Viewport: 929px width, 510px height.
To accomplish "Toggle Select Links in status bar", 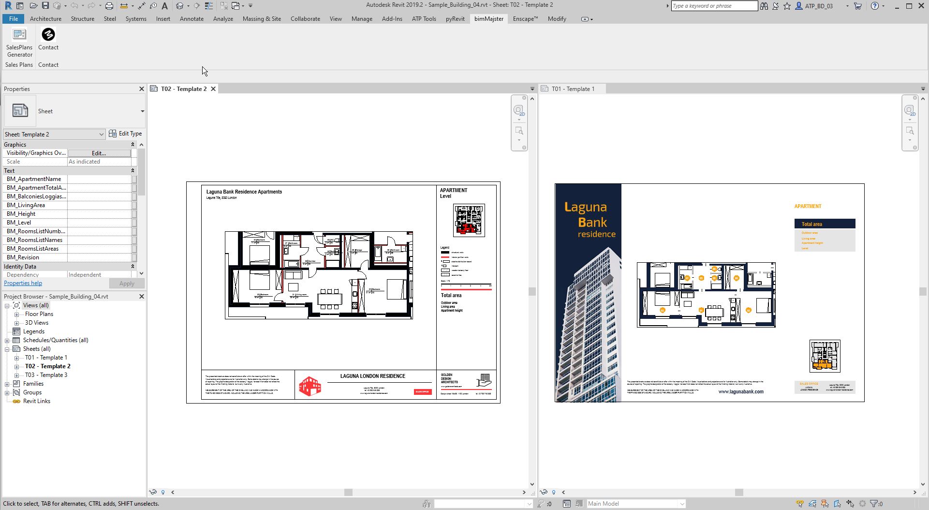I will 800,504.
